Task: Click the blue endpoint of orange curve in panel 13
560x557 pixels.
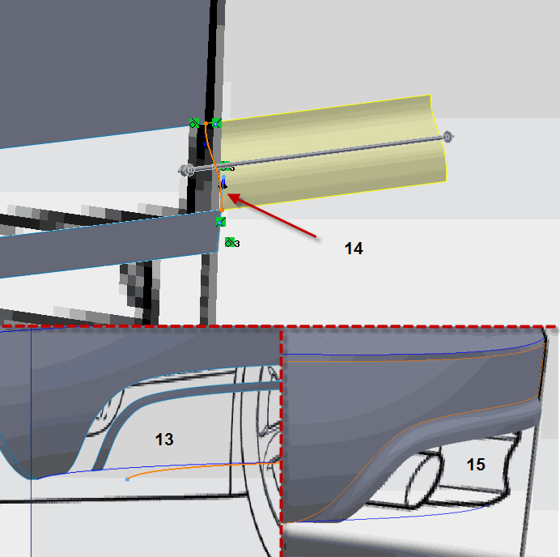Action: click(x=128, y=479)
